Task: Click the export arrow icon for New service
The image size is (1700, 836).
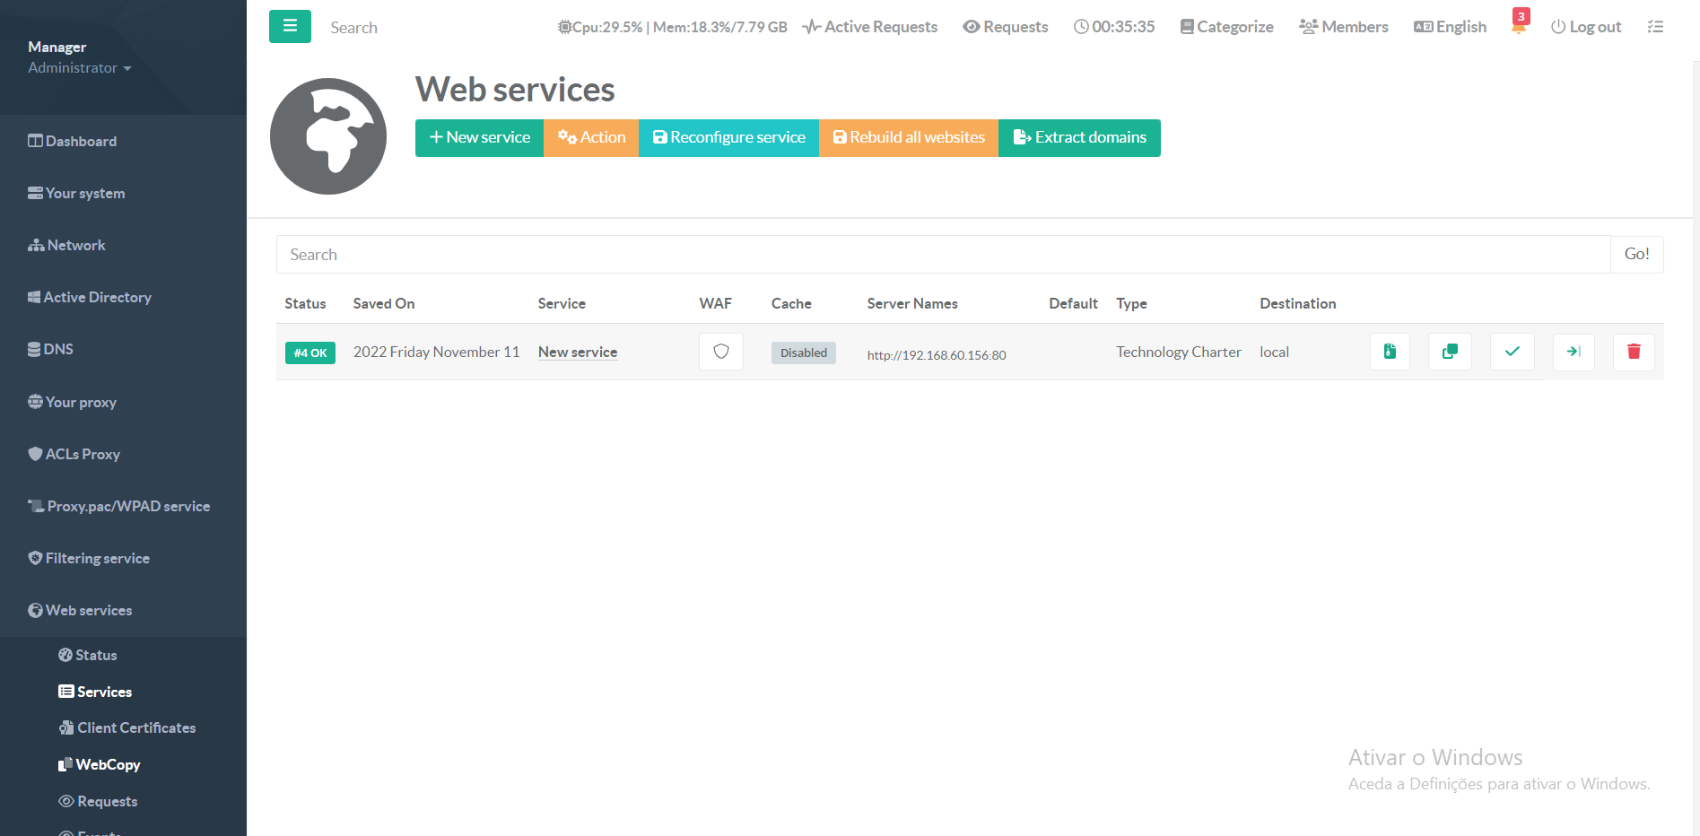Action: (1573, 352)
